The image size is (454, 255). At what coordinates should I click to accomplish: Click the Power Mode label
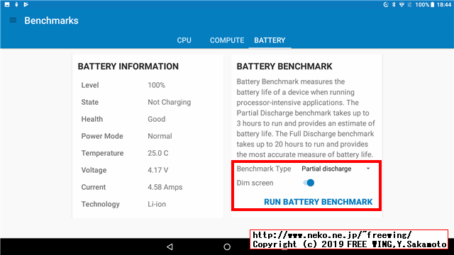(x=102, y=136)
